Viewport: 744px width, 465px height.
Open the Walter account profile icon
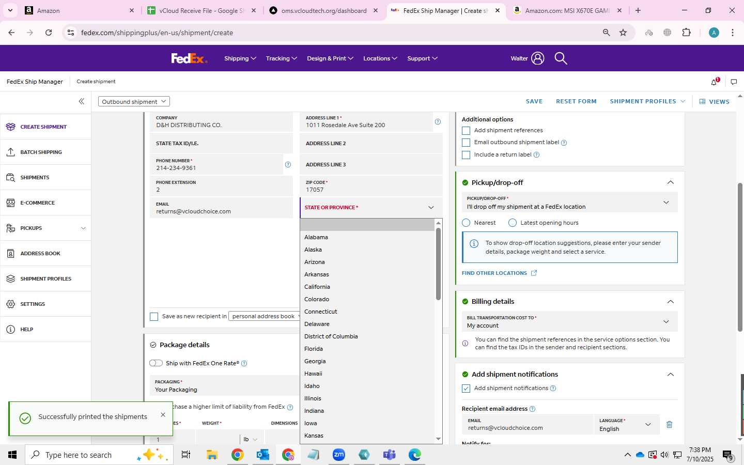pyautogui.click(x=537, y=58)
